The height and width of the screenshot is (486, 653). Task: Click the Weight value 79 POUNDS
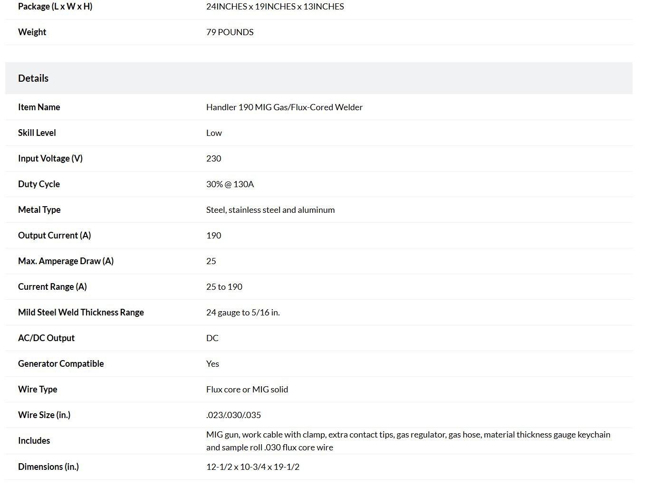pos(230,32)
